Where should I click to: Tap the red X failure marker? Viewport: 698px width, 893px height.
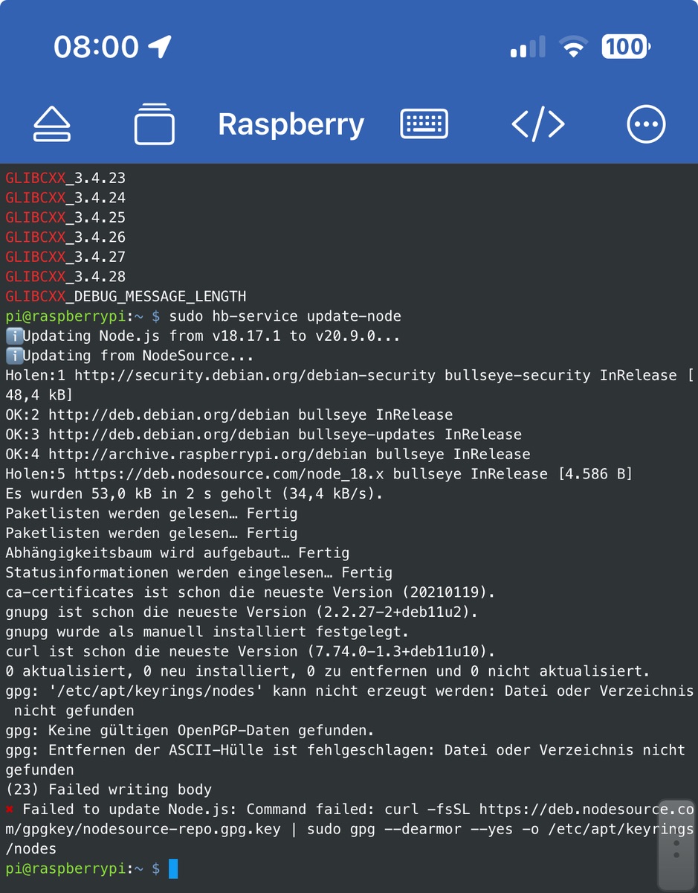pos(10,809)
